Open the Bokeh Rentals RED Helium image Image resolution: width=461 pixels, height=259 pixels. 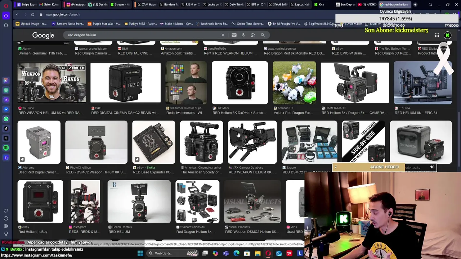tap(139, 201)
